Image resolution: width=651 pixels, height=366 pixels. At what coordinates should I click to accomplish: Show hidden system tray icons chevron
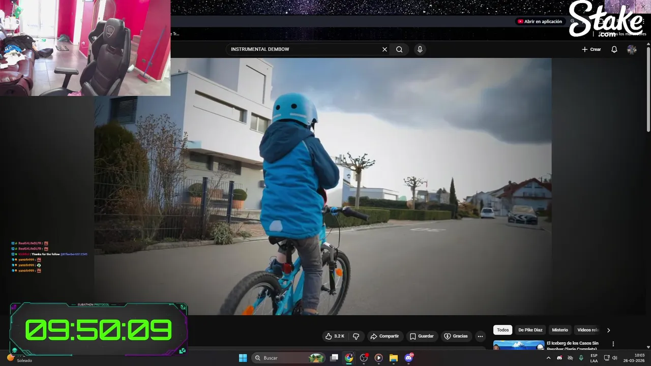point(548,358)
